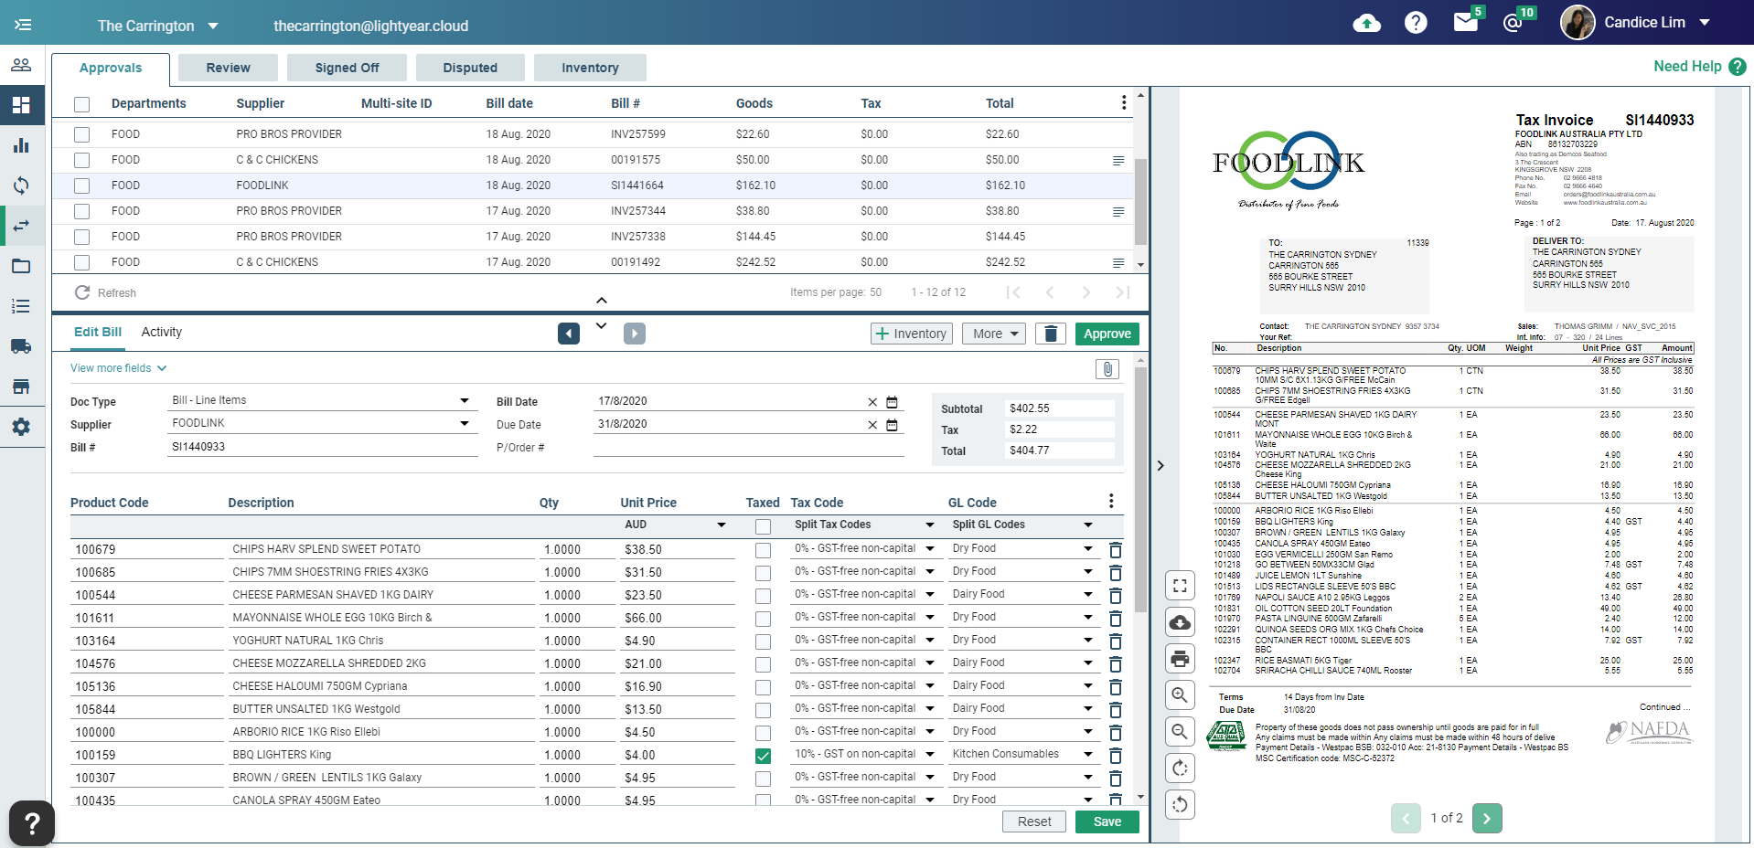Image resolution: width=1754 pixels, height=848 pixels.
Task: Click the cloud upload icon
Action: (x=1366, y=23)
